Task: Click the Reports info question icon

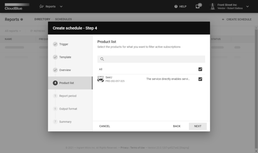Action: 21,19
